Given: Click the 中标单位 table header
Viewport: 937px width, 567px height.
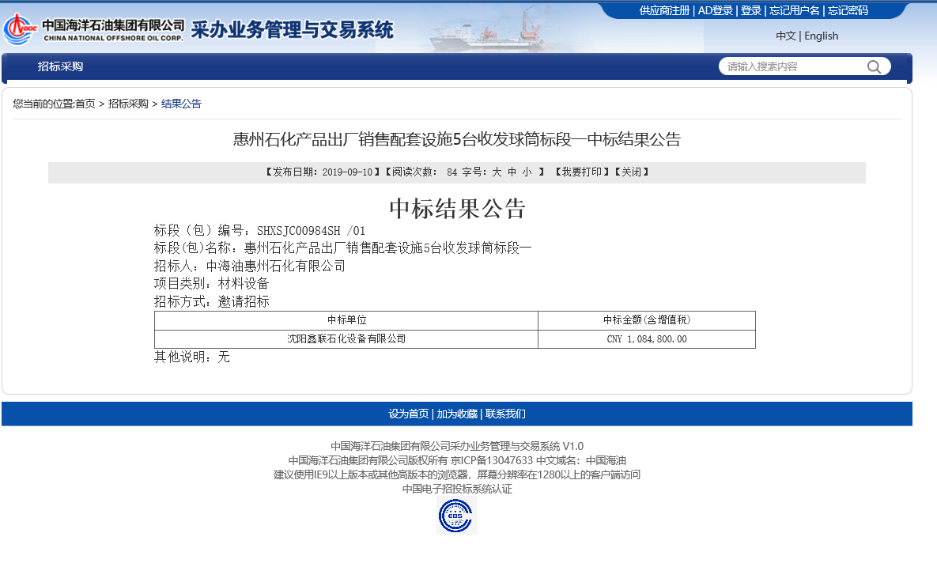Looking at the screenshot, I should (x=346, y=320).
